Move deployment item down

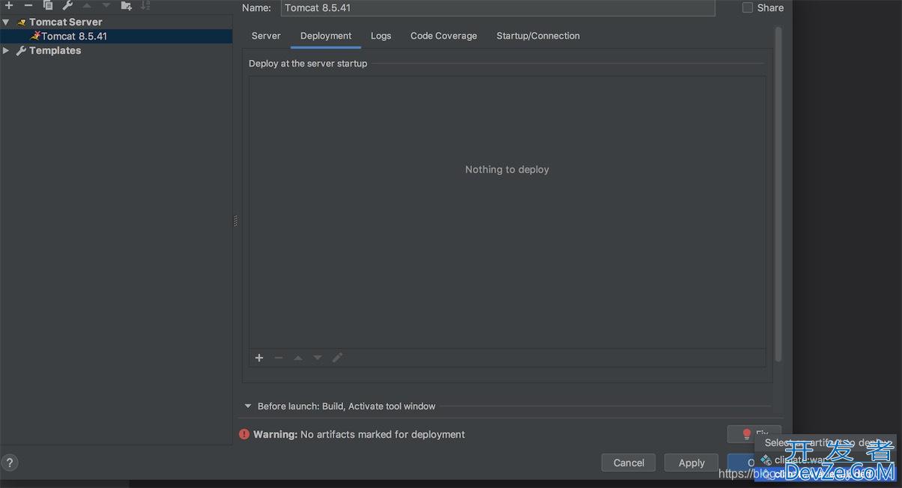(x=318, y=358)
